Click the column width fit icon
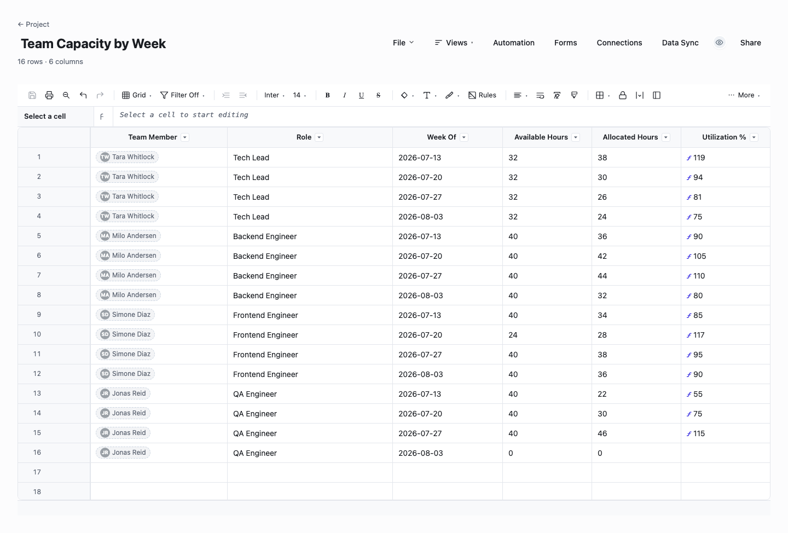 tap(640, 95)
